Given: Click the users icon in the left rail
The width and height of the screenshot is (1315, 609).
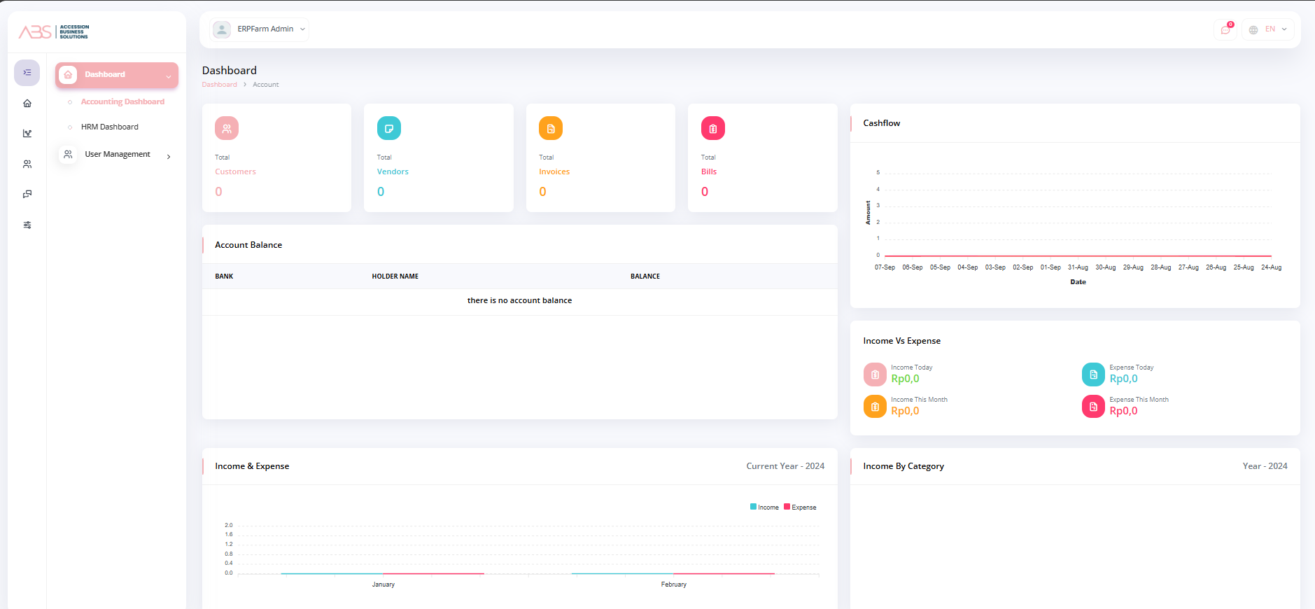Looking at the screenshot, I should 27,164.
